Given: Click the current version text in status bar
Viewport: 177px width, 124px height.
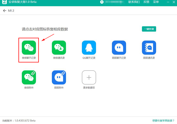Looking at the screenshot, I should [19, 121].
